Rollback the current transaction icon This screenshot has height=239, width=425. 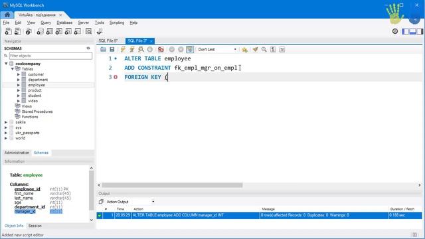pyautogui.click(x=181, y=49)
